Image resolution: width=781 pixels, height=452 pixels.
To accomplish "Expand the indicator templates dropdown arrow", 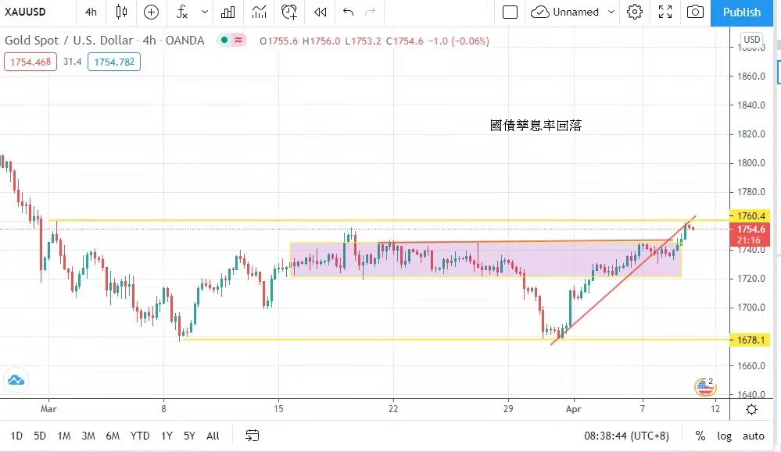I will [x=205, y=12].
